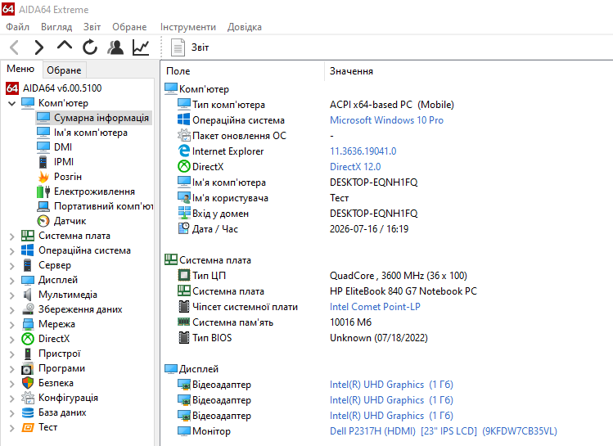This screenshot has width=613, height=446.
Task: Expand the Сервер tree node
Action: click(x=11, y=266)
